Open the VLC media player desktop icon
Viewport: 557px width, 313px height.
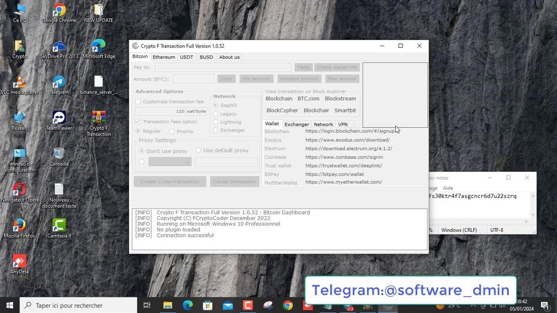point(19,82)
